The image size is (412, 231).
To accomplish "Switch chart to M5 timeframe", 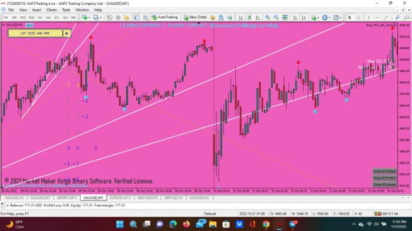I will tap(14, 18).
